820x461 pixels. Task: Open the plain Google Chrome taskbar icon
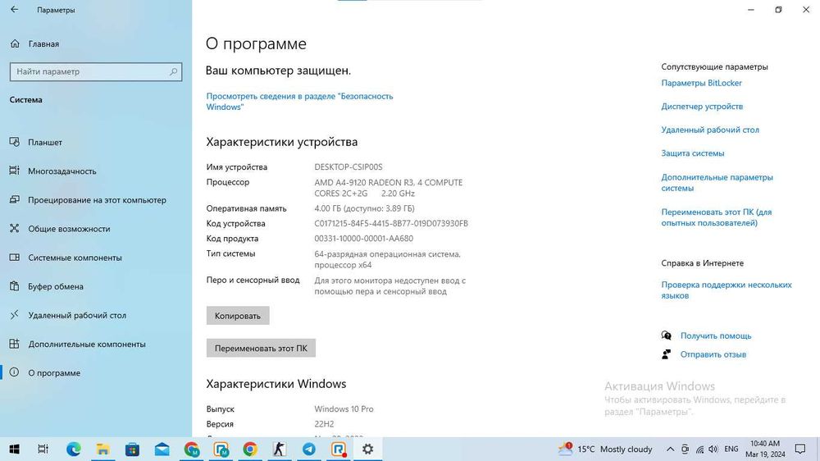(x=250, y=449)
